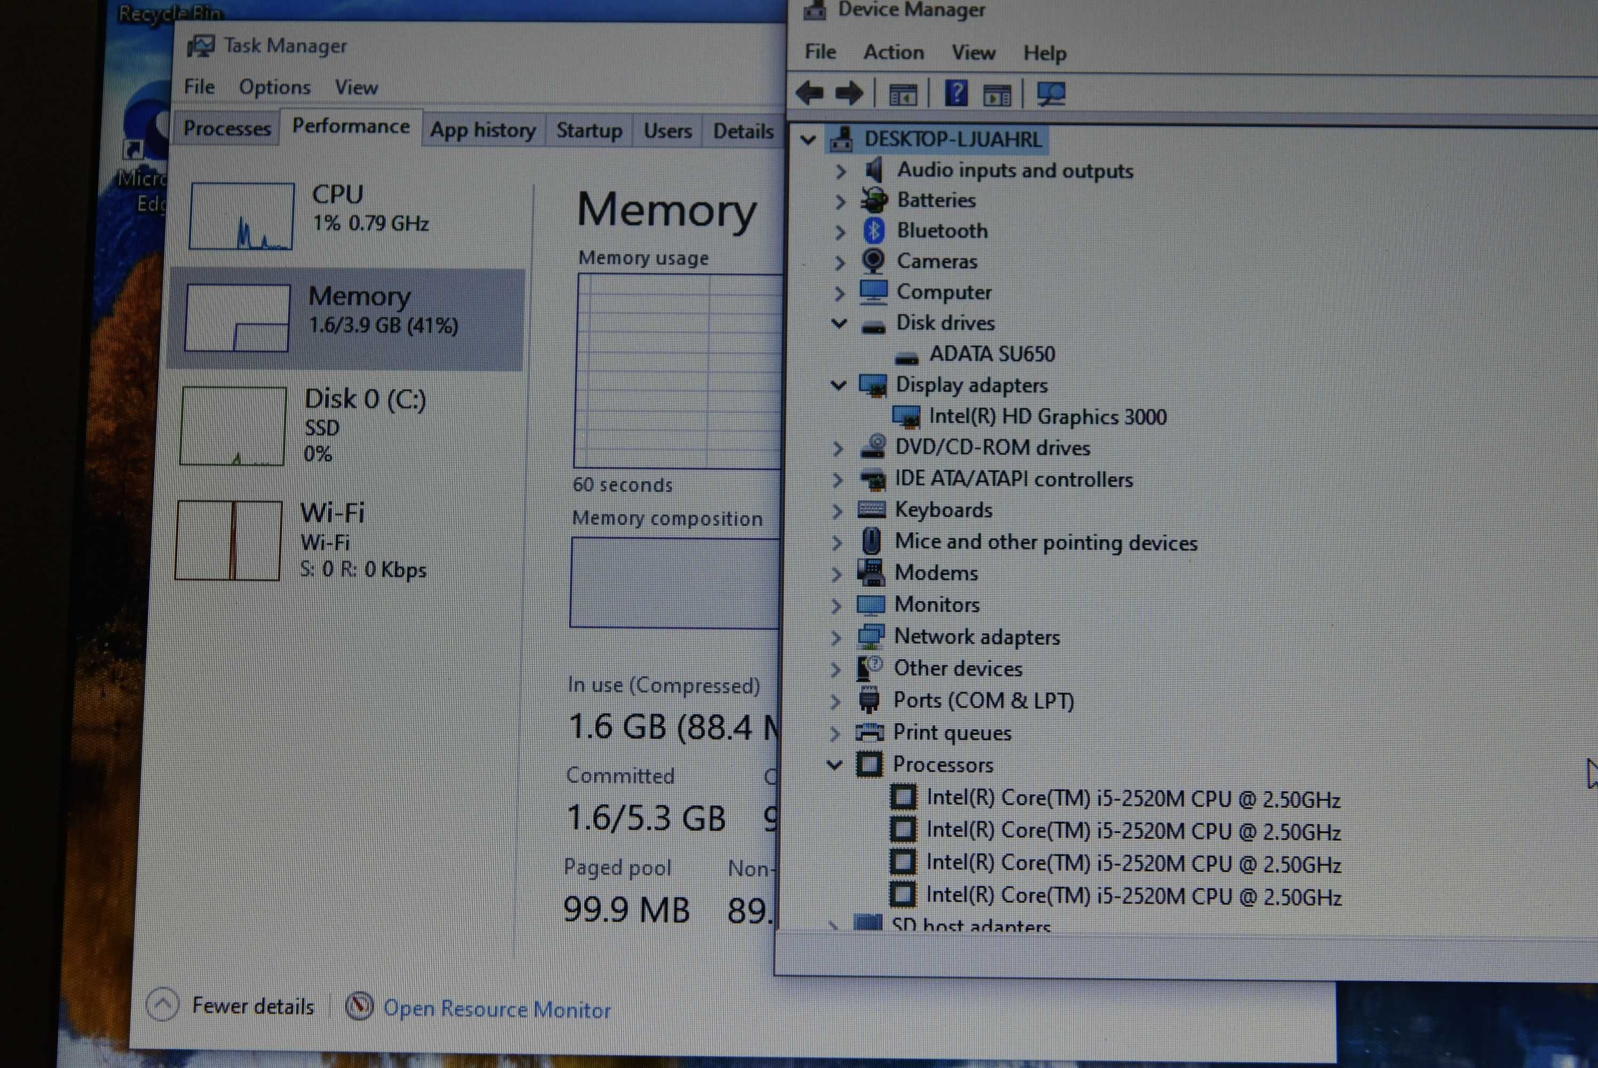Click the Back arrow in Device Manager toolbar

coord(809,93)
